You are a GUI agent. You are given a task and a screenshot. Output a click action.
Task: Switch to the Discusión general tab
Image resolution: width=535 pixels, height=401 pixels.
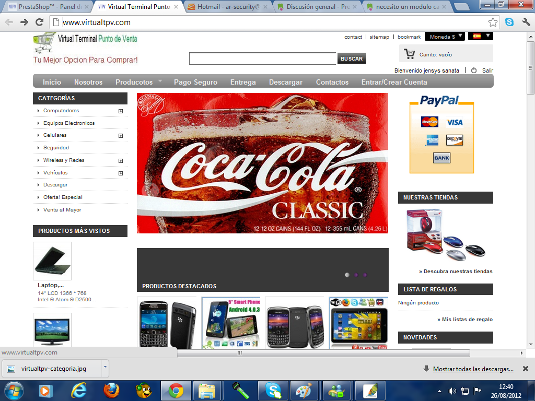[x=317, y=6]
